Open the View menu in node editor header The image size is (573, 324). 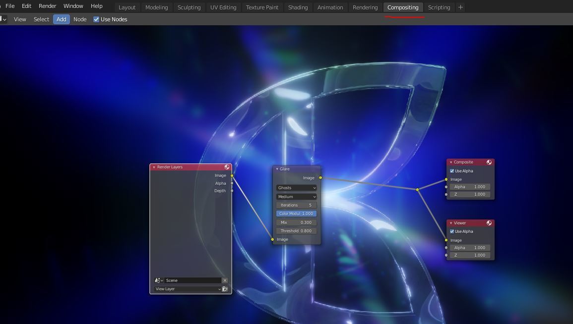[20, 19]
